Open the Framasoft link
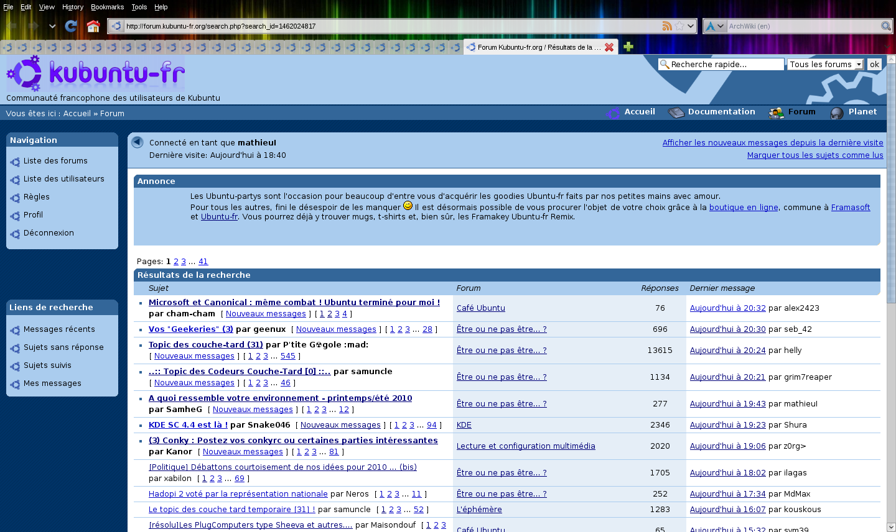 point(851,207)
